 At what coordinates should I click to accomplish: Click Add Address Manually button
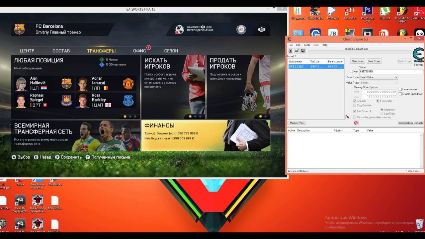(411, 123)
